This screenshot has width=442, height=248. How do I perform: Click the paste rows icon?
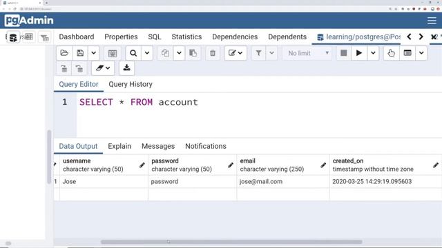click(x=193, y=53)
